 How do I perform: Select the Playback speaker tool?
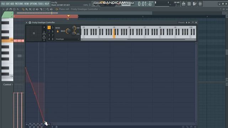pyautogui.click(x=51, y=9)
